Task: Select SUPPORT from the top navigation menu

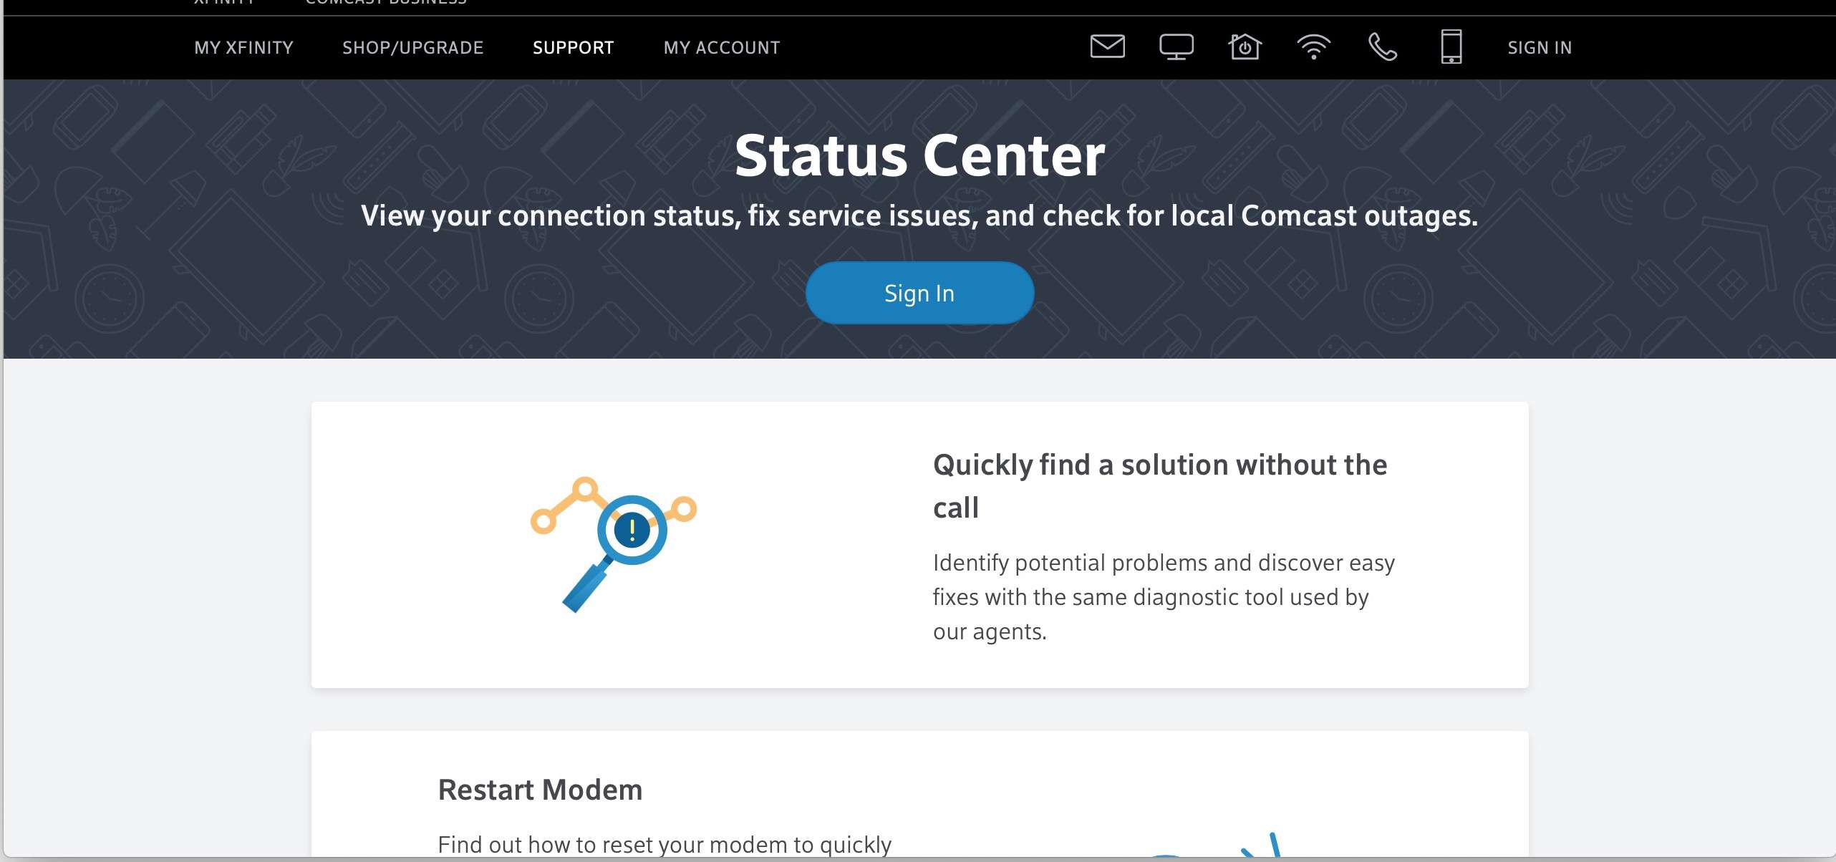Action: click(573, 47)
